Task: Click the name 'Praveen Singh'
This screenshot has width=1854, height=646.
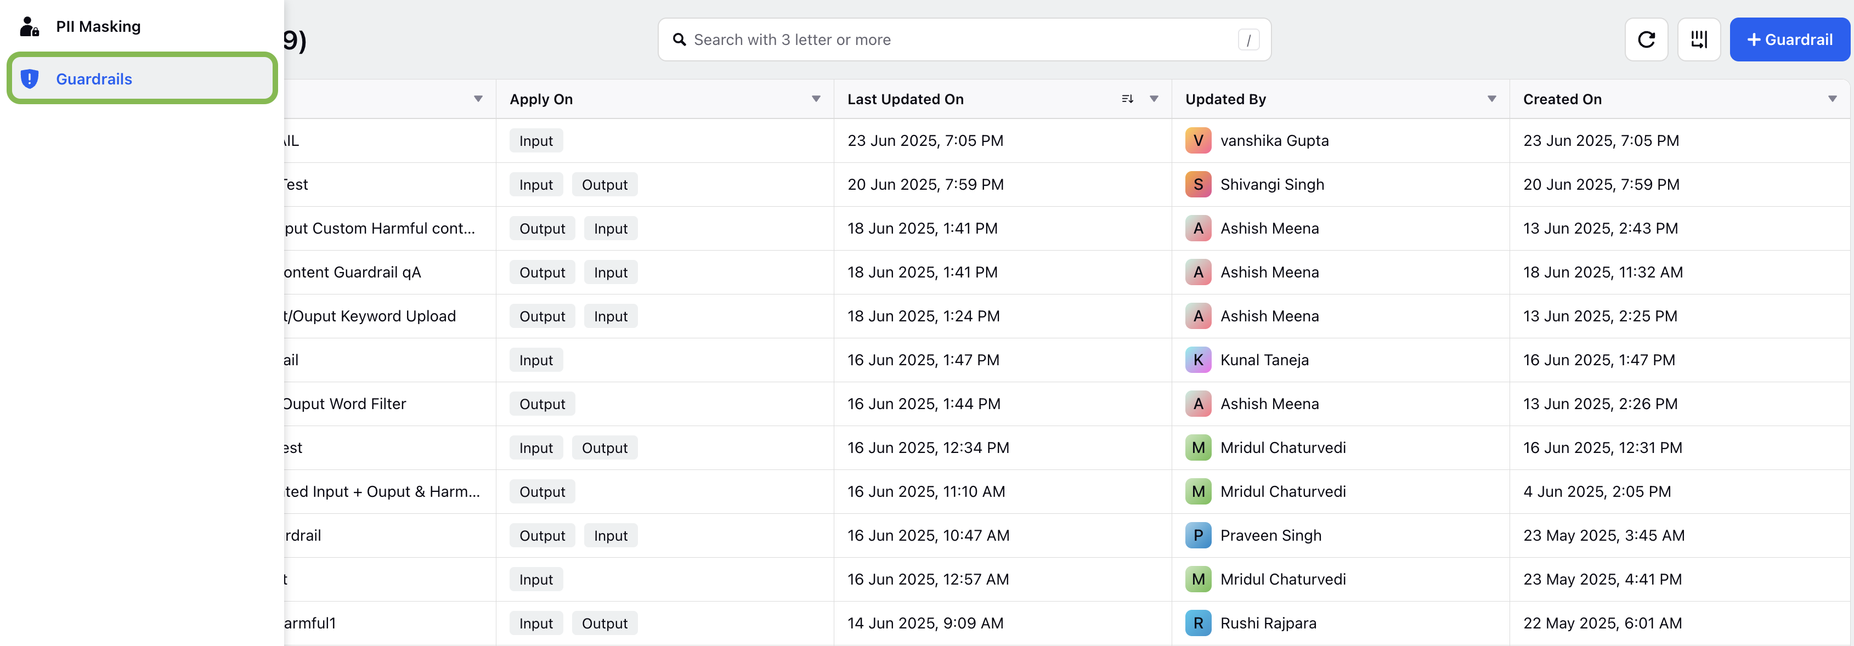Action: 1271,535
